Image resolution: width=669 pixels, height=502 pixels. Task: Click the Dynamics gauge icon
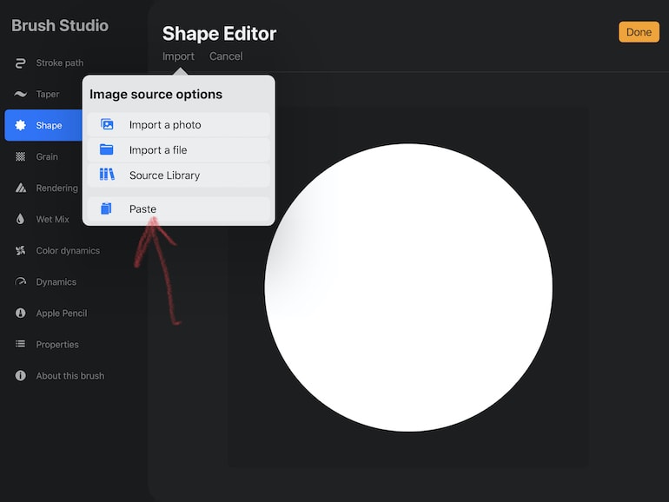click(20, 282)
